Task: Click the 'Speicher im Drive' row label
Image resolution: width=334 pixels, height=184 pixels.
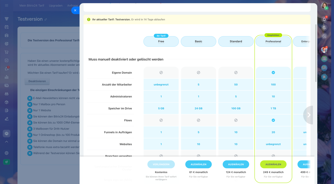Action: (120, 108)
